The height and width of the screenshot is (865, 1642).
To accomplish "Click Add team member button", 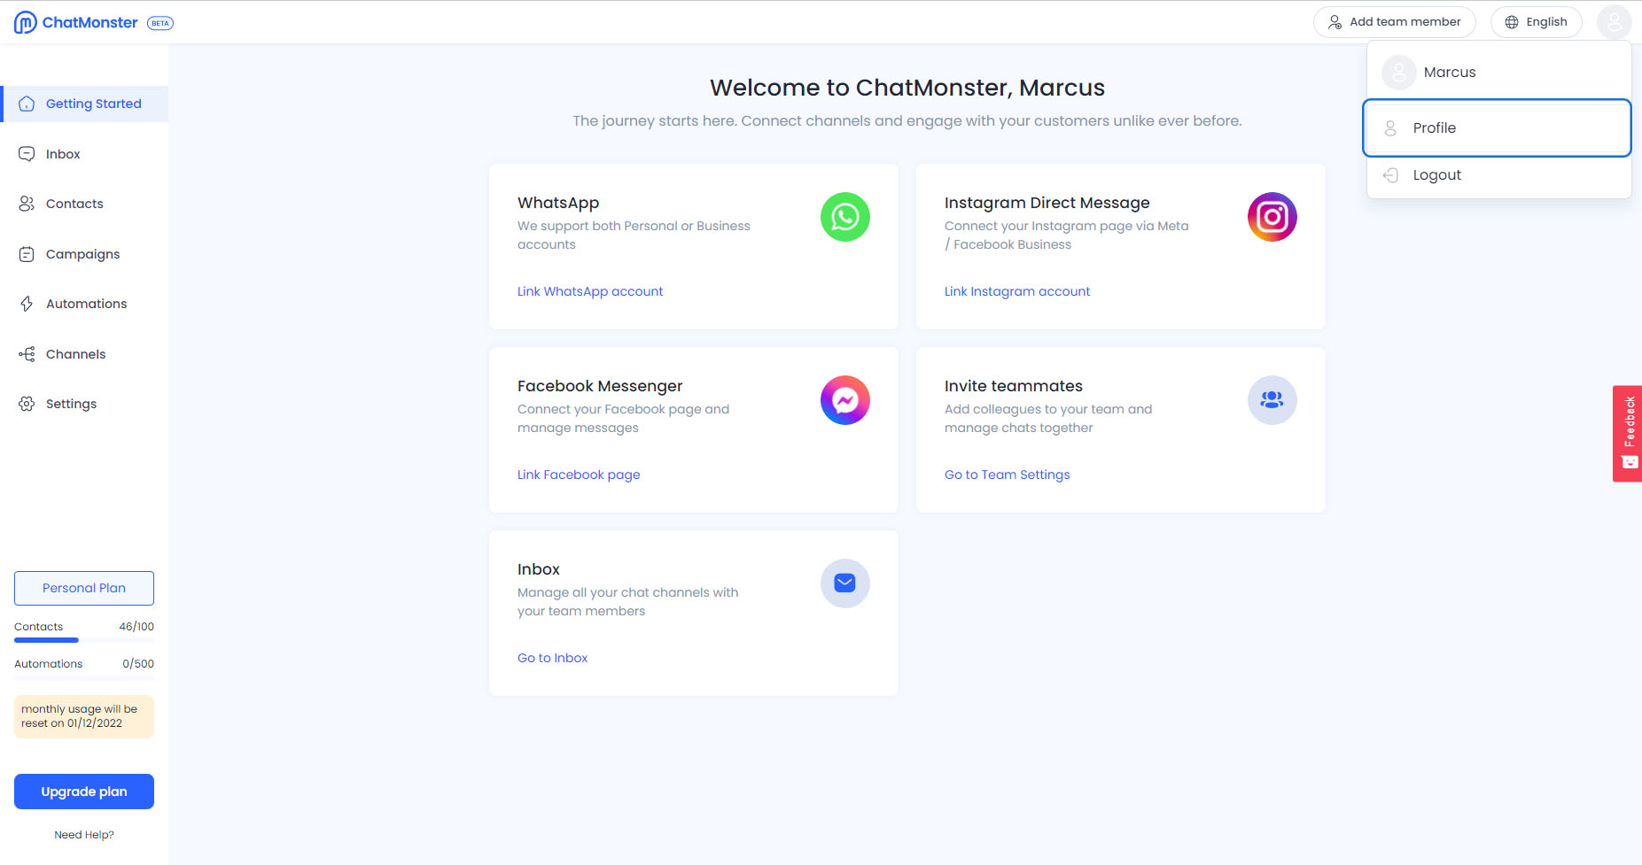I will point(1395,22).
